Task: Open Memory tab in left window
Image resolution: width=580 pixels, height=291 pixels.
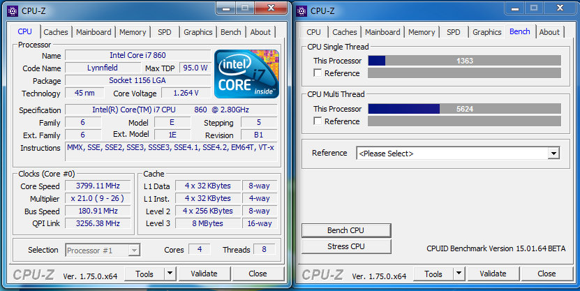Action: click(x=133, y=32)
